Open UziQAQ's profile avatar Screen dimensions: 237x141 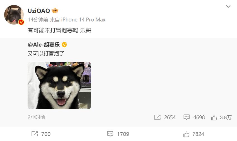pos(14,15)
